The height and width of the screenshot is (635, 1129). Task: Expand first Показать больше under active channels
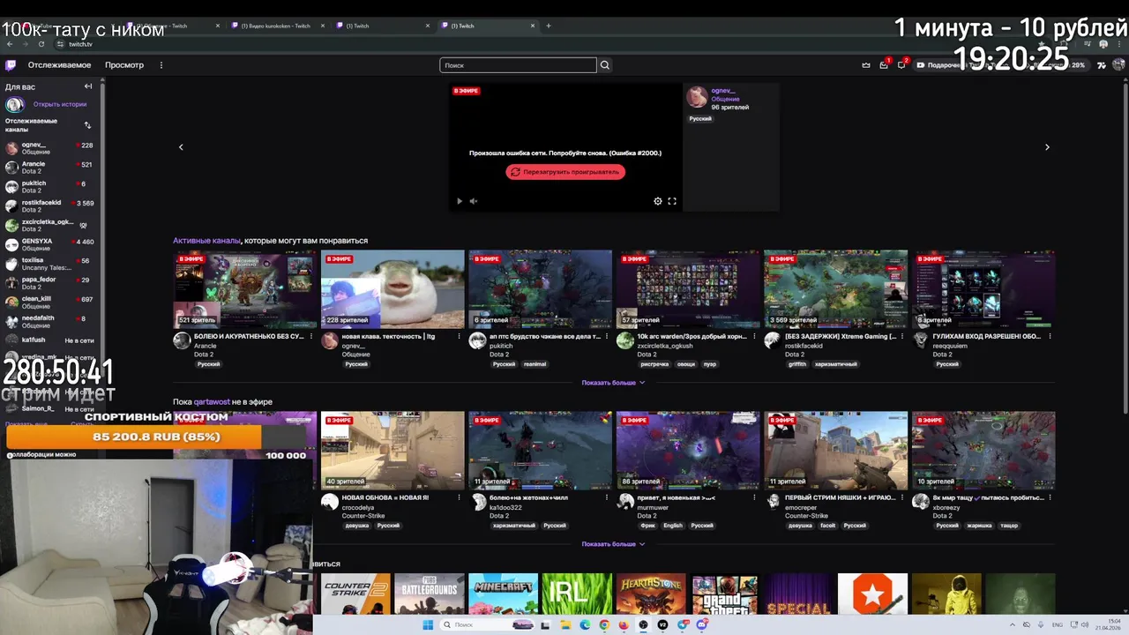pos(613,383)
